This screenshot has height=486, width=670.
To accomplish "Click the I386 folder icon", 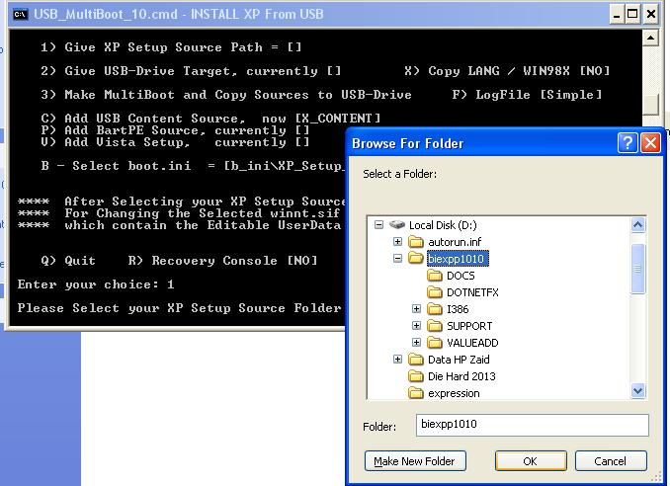I will point(435,309).
